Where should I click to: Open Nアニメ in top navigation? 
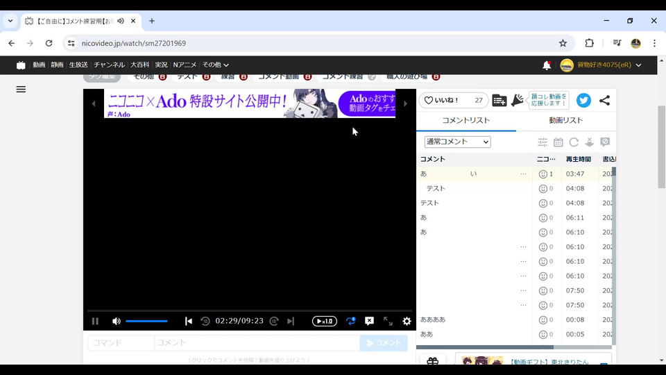tap(185, 65)
